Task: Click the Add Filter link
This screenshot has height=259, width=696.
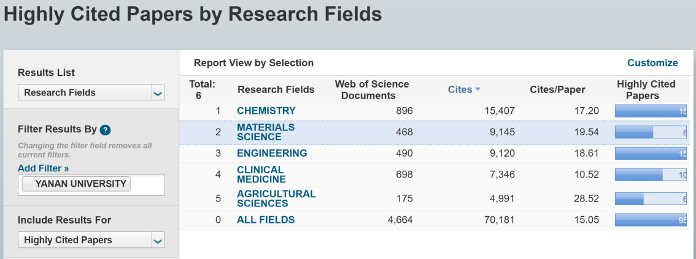Action: point(43,168)
